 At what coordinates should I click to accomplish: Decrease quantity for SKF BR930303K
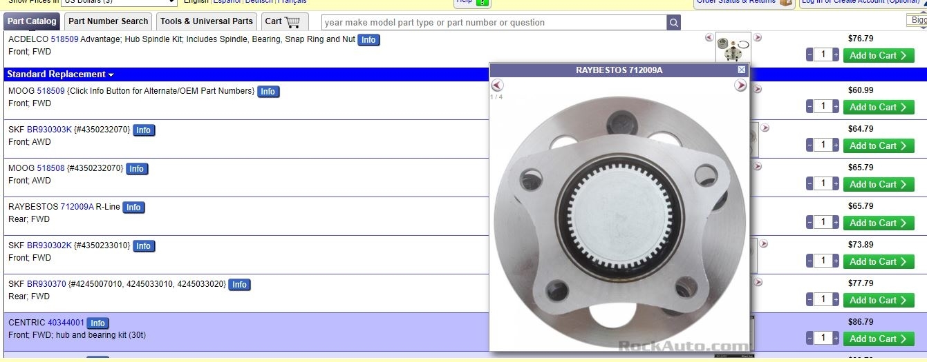tap(809, 145)
